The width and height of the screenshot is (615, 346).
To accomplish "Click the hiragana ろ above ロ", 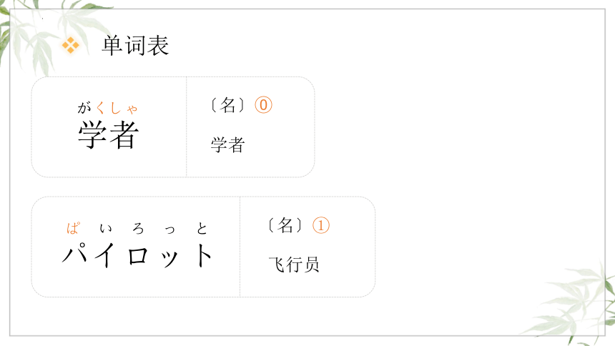I will (x=138, y=228).
